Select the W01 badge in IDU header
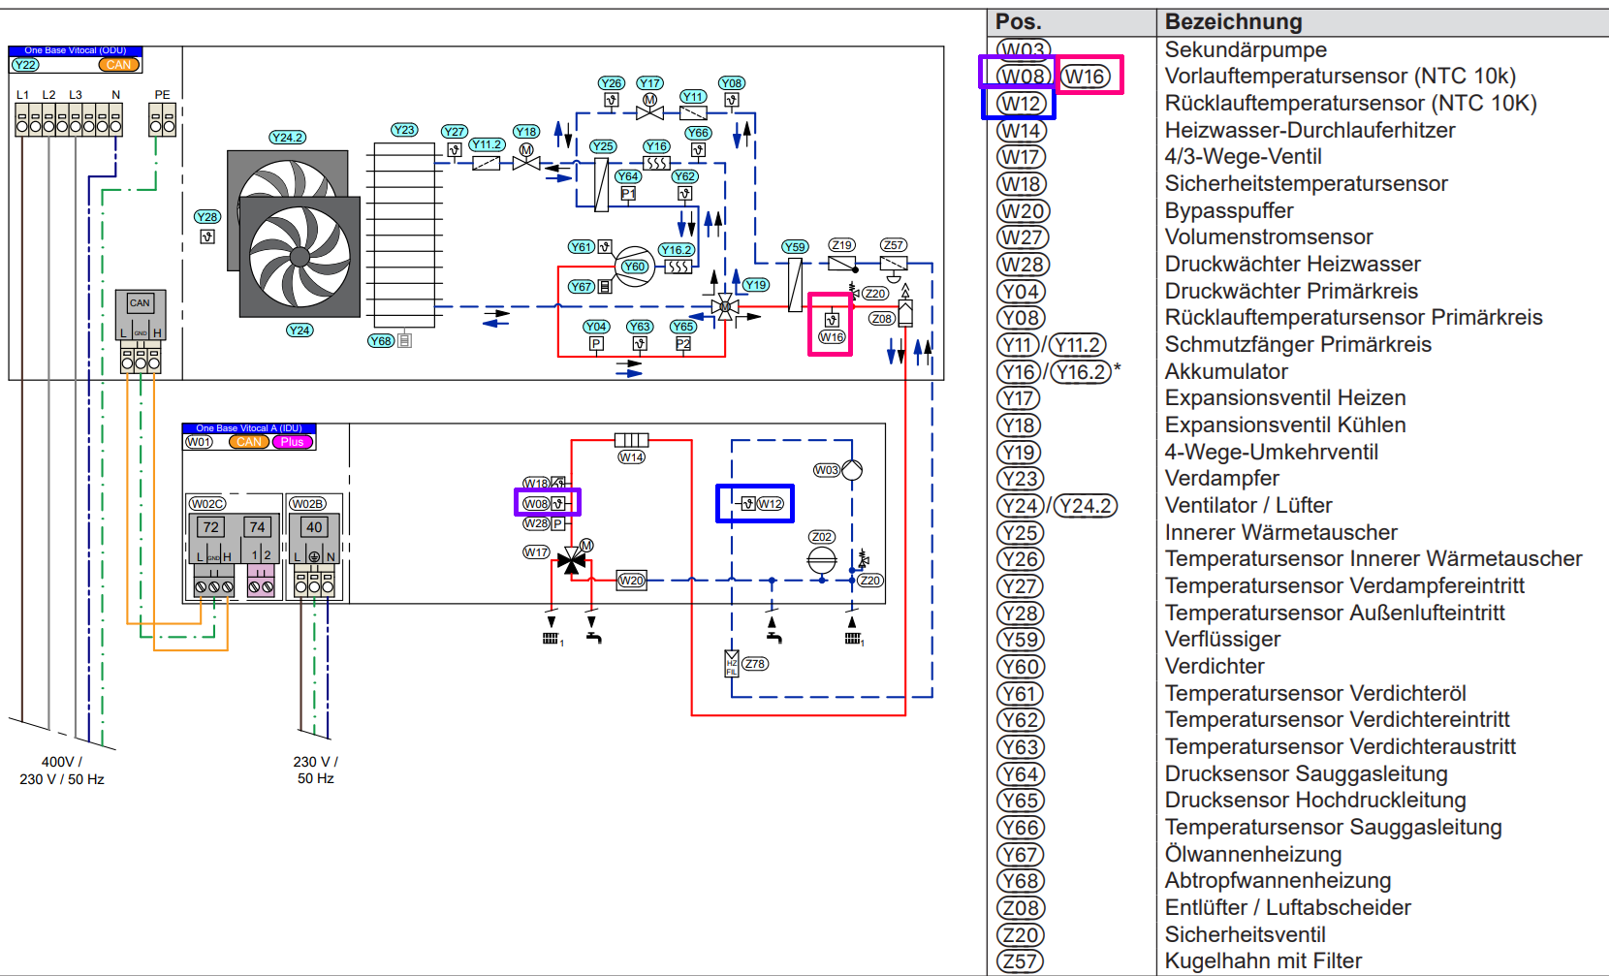 coord(199,442)
